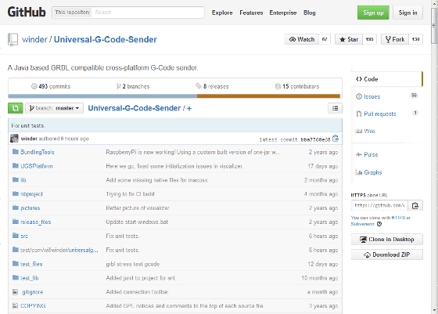Click the commits clock icon

[34, 86]
